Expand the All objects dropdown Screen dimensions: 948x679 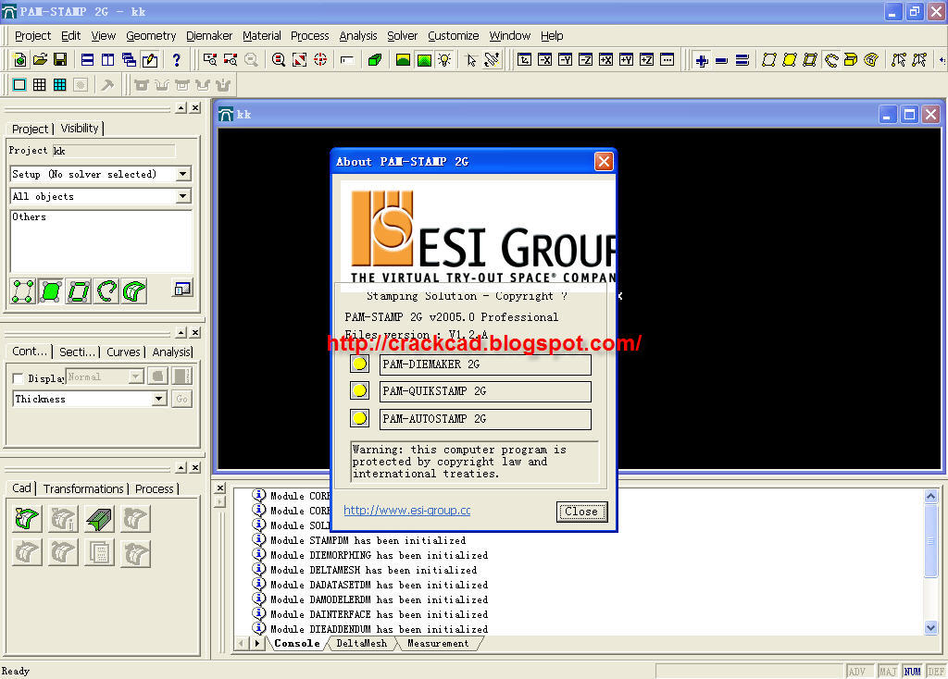click(183, 196)
